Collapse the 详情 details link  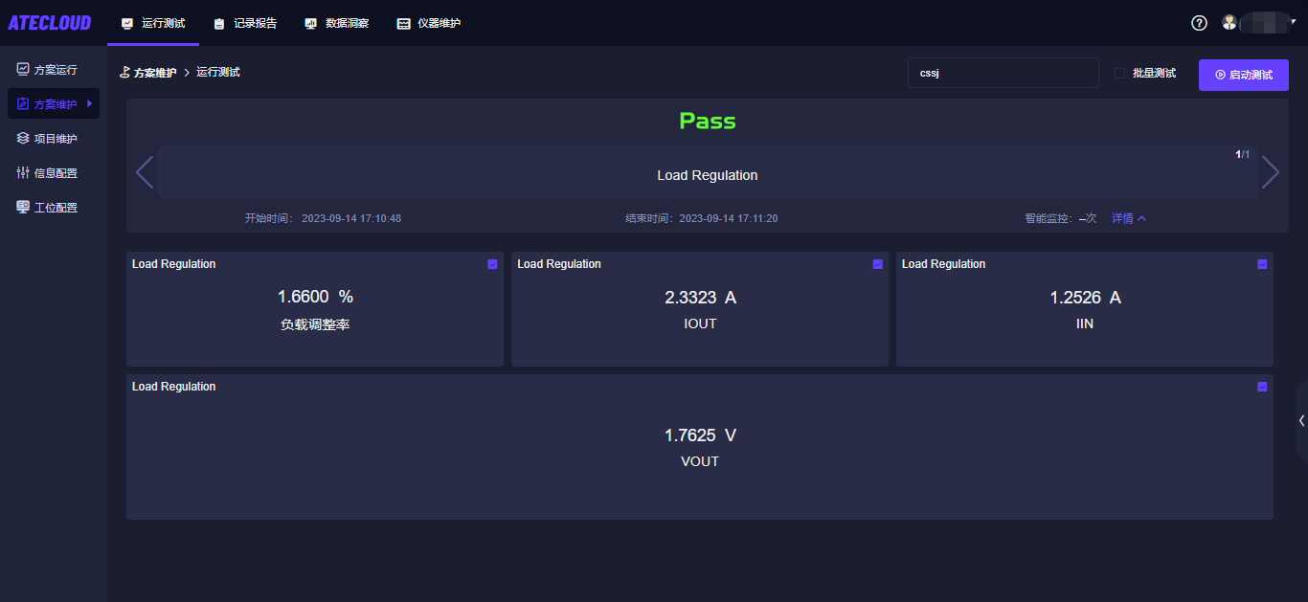click(x=1129, y=218)
